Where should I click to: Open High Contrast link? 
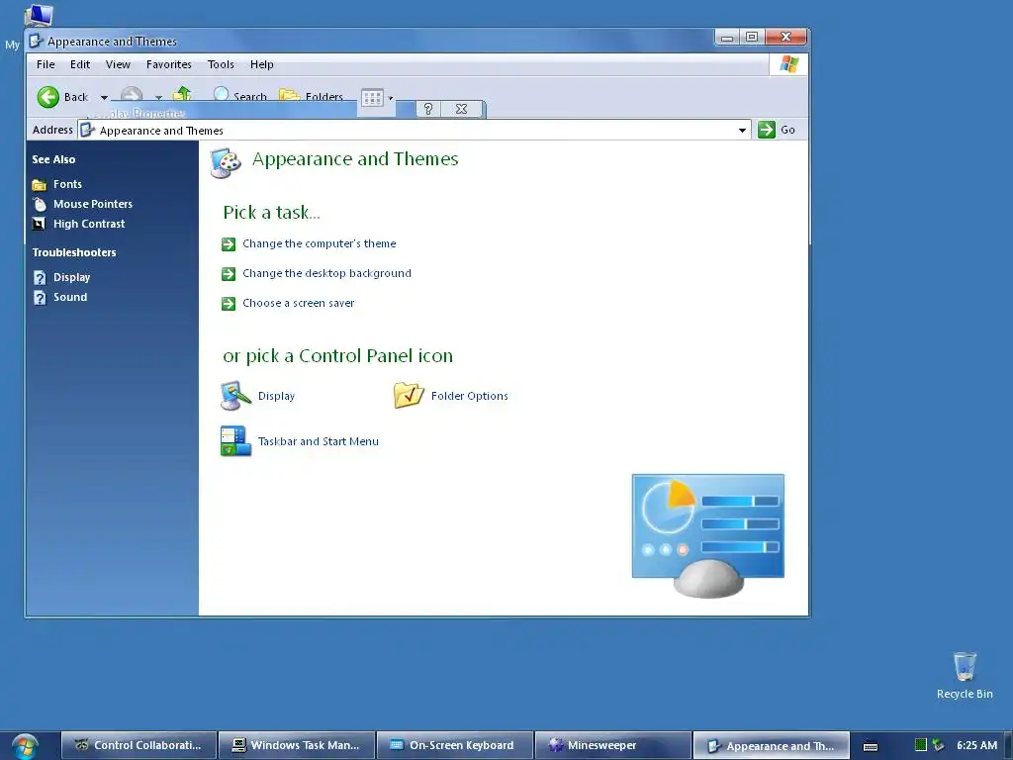click(89, 224)
